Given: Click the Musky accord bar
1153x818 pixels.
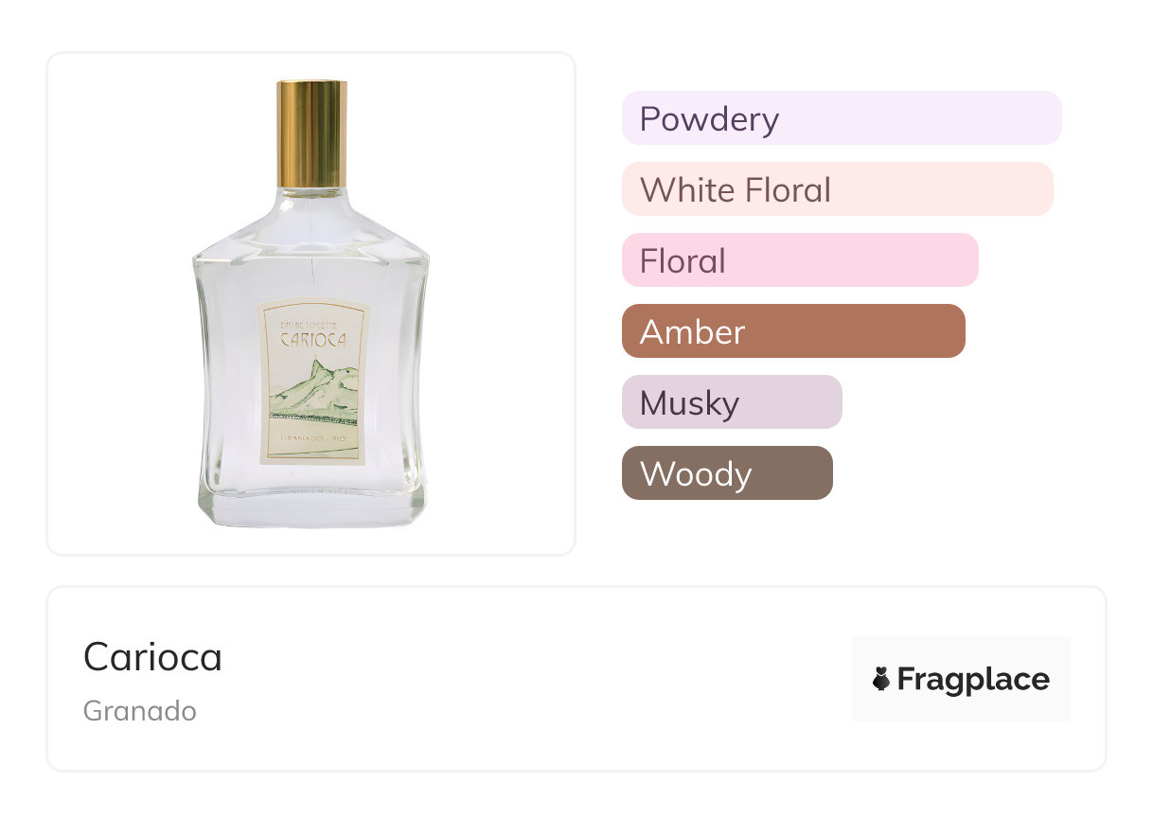Looking at the screenshot, I should [x=731, y=402].
